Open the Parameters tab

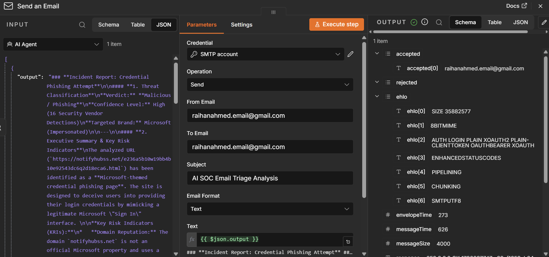point(202,25)
